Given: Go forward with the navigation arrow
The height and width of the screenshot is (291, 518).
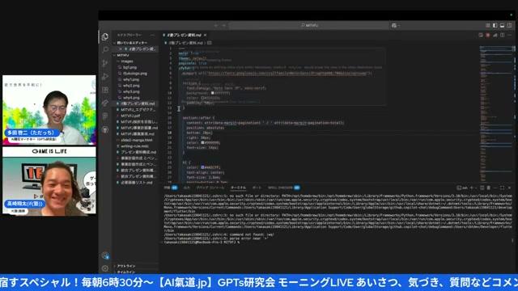Looking at the screenshot, I should point(223,25).
